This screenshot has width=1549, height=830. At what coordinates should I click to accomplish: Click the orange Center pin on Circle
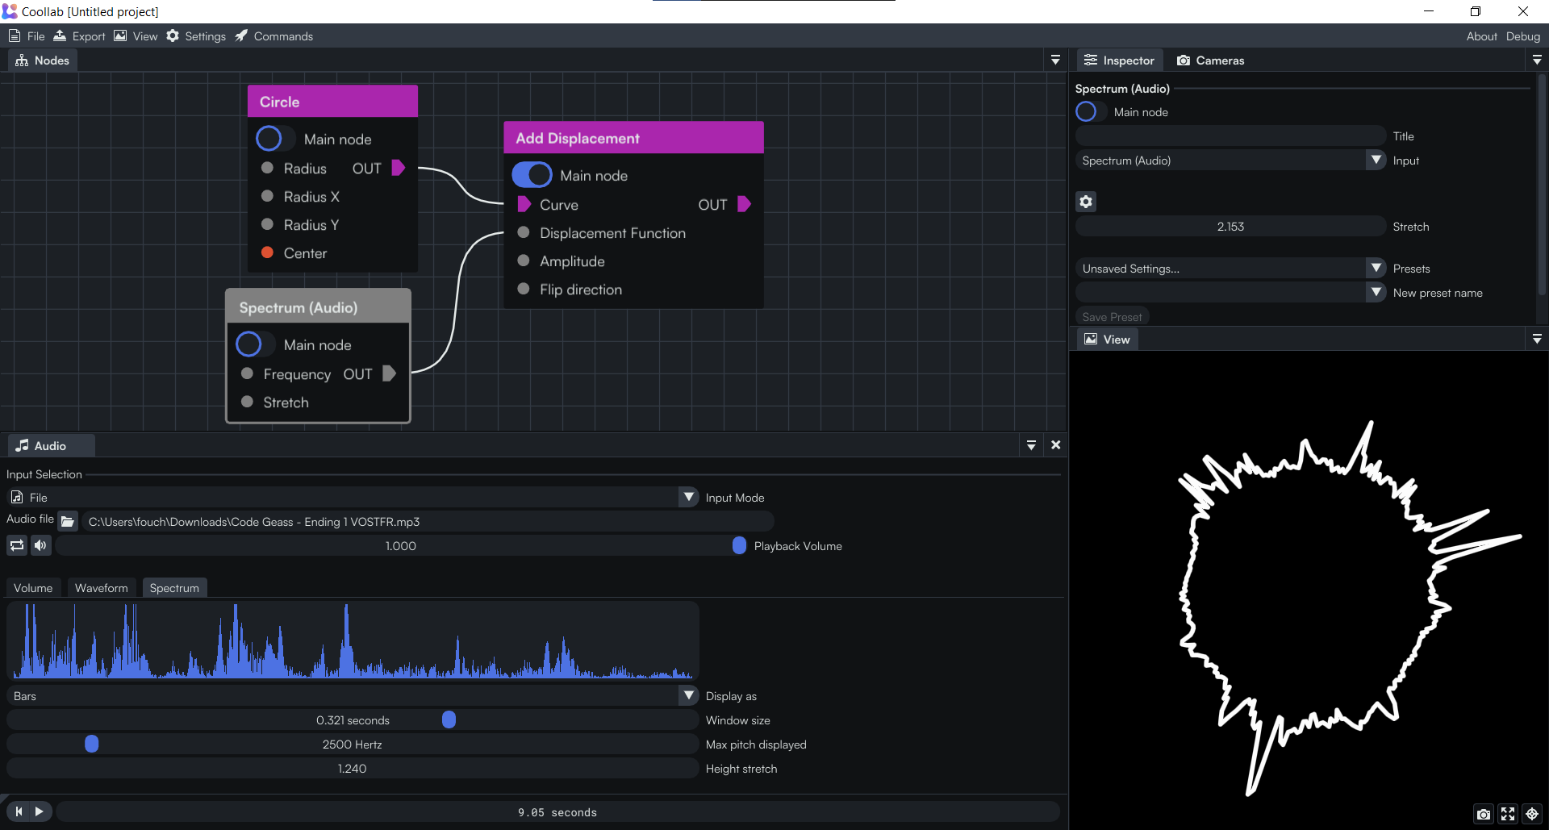(267, 252)
